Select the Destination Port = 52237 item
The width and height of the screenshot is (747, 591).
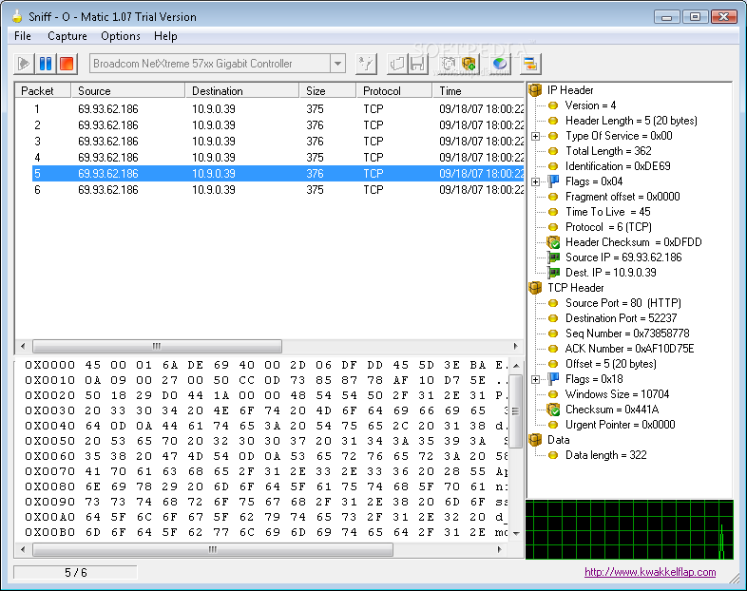[621, 318]
